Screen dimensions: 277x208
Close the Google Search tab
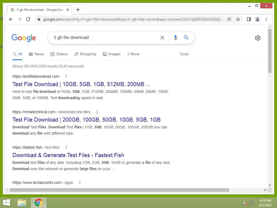tap(67, 10)
